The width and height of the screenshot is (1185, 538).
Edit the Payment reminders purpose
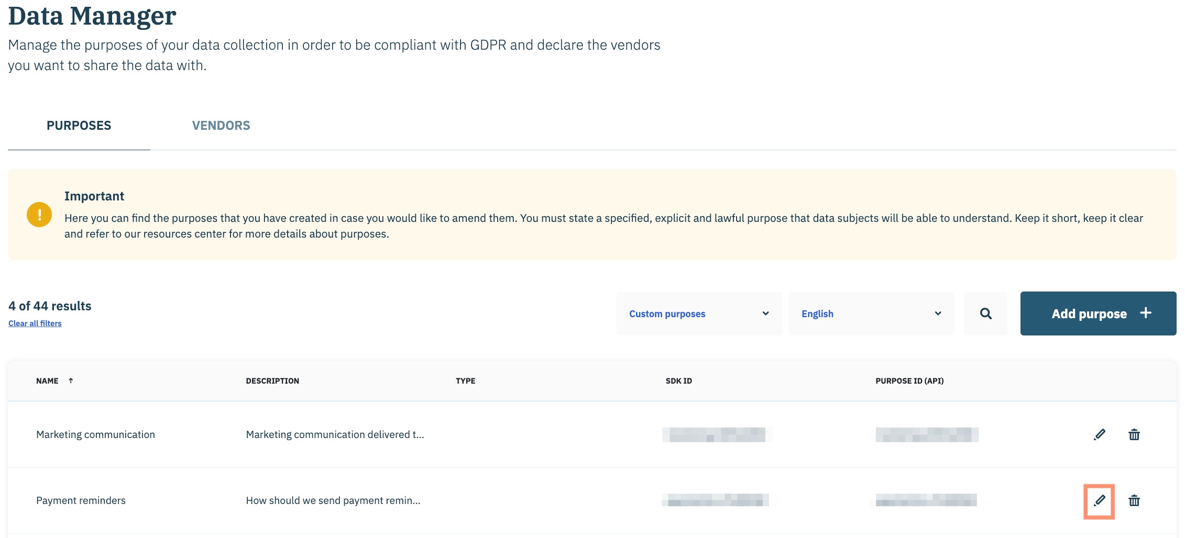(x=1099, y=501)
